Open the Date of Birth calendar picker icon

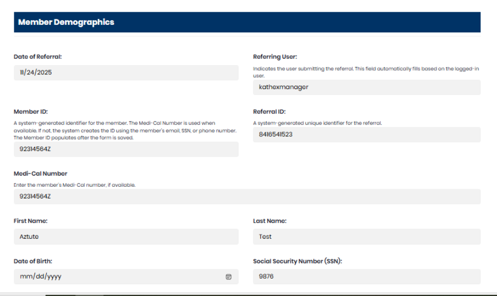[x=228, y=277]
